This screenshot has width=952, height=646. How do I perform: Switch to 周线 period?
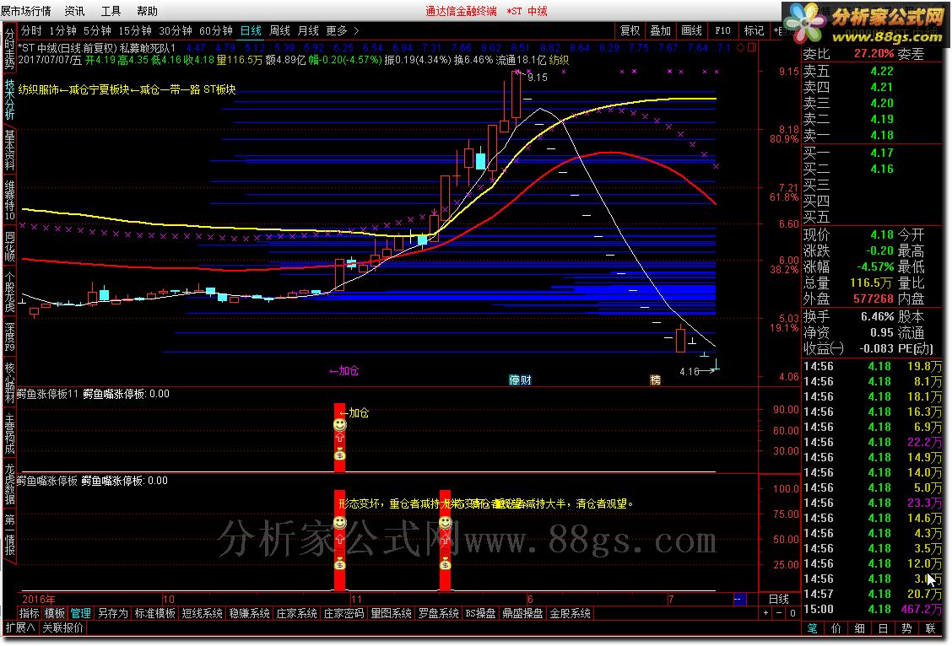pyautogui.click(x=279, y=30)
